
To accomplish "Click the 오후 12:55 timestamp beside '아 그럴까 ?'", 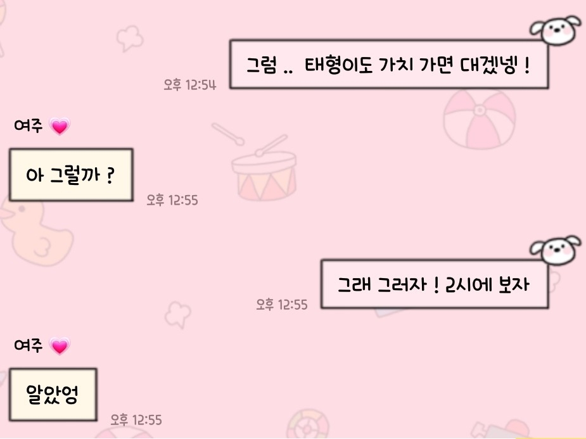I will (172, 200).
